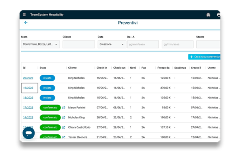Sort by Prezzo da column header
This screenshot has width=240, height=151.
point(163,68)
